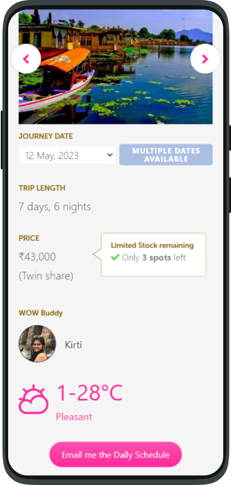Open Kirti's round profile photo
This screenshot has width=231, height=485.
click(x=37, y=344)
